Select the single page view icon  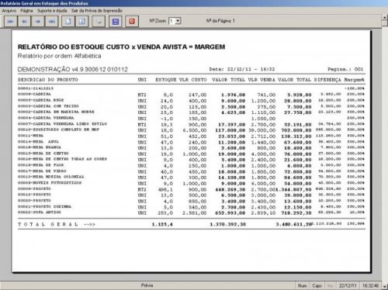click(68, 22)
